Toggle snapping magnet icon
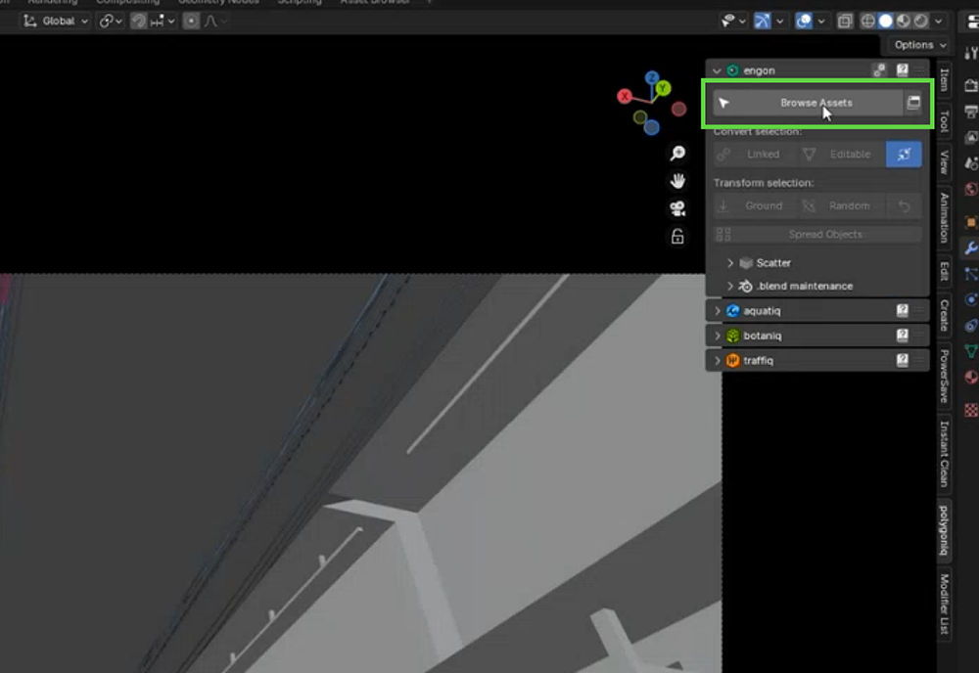Image resolution: width=979 pixels, height=673 pixels. [x=138, y=22]
